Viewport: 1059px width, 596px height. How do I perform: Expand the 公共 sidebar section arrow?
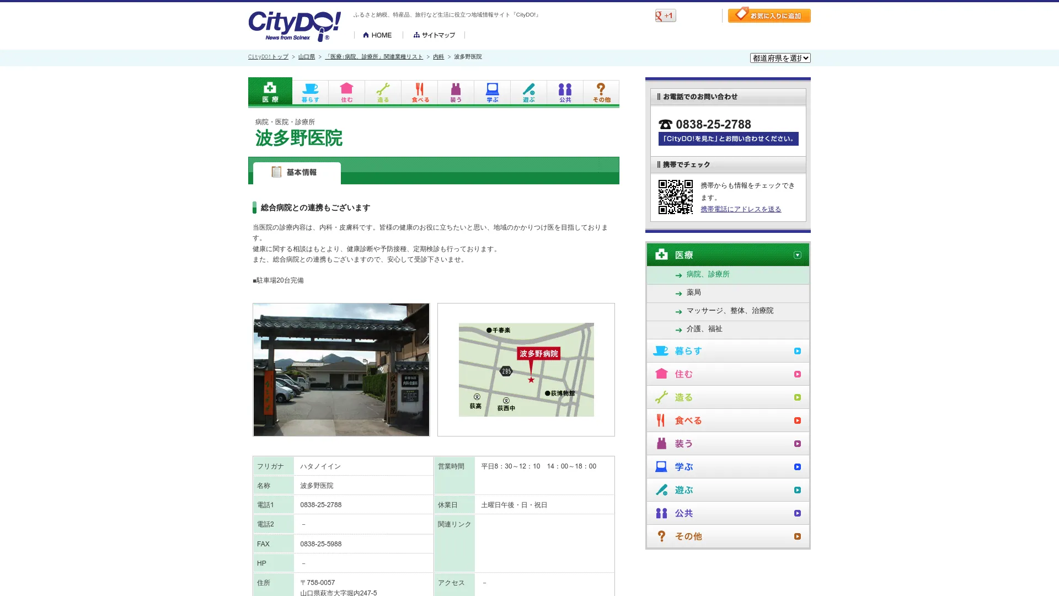(798, 513)
